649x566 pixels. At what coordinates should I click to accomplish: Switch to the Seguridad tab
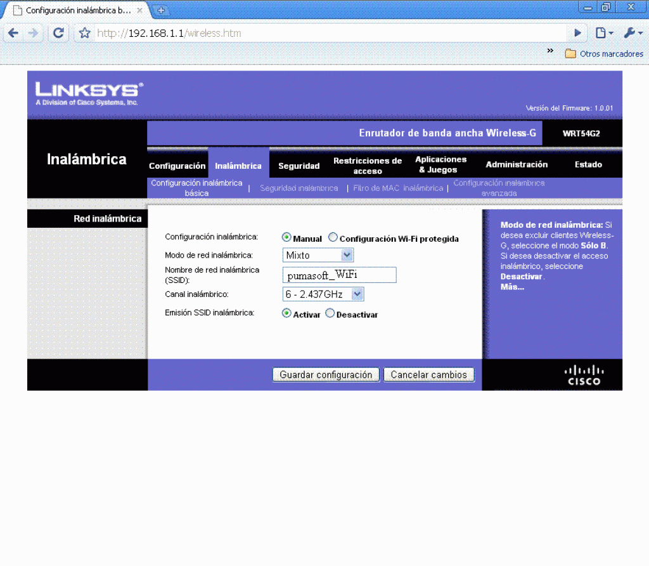click(x=299, y=166)
